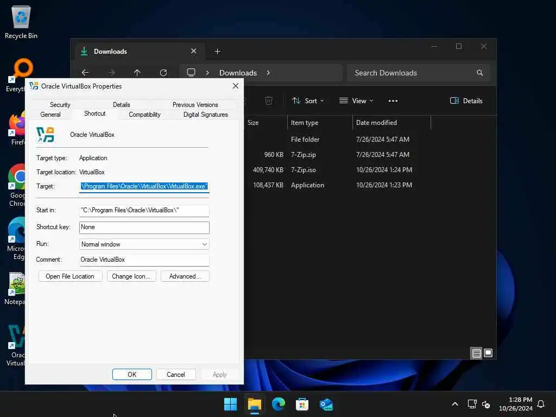This screenshot has width=556, height=417.
Task: Click the network status tray icon
Action: point(472,404)
